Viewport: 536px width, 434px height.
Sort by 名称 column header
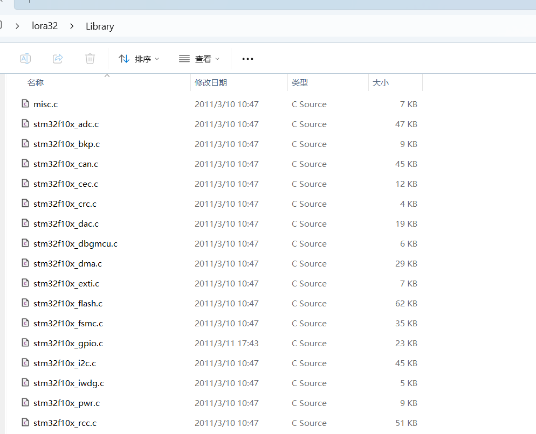[36, 82]
